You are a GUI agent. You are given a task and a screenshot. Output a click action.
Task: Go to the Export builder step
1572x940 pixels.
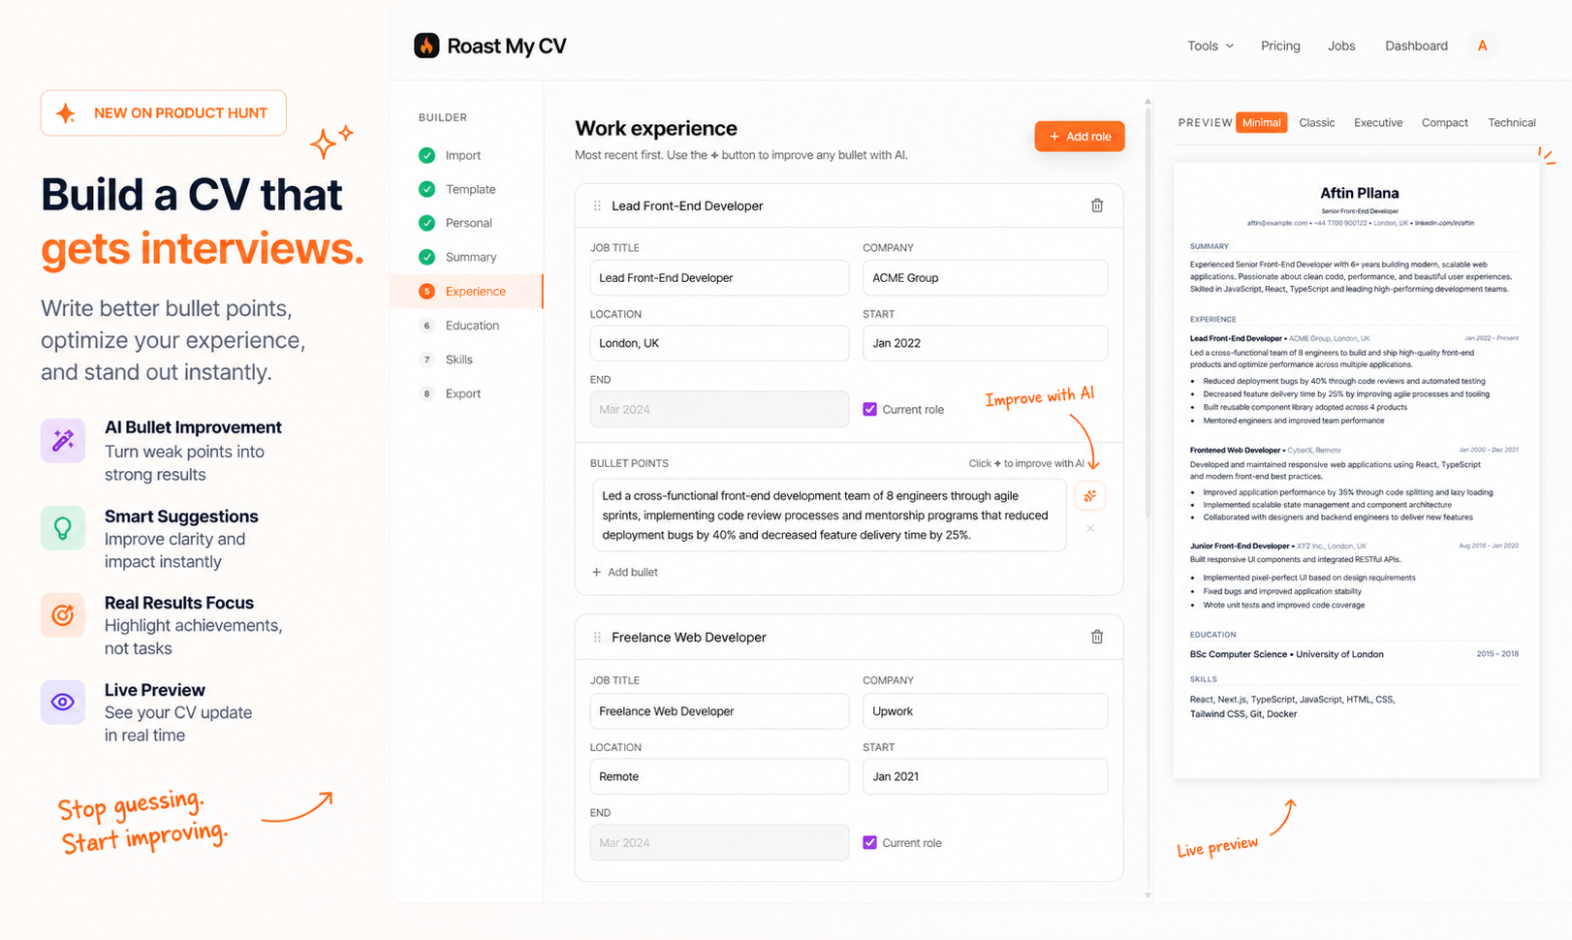[x=463, y=393]
